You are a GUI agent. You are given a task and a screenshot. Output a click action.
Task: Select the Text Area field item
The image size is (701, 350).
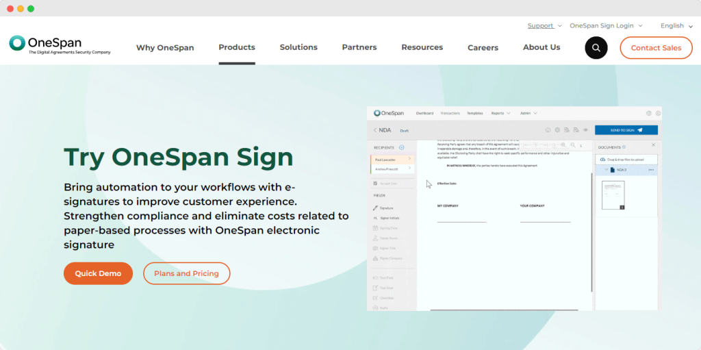pos(383,288)
